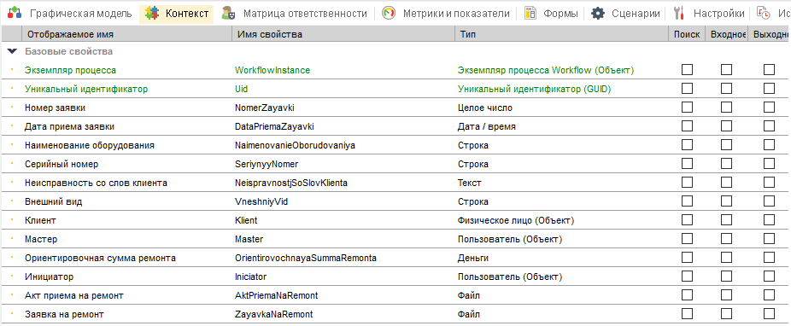Select the Экземпляр процесса row name
The width and height of the screenshot is (791, 326).
click(x=70, y=71)
